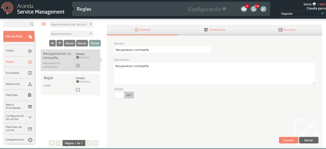Click the tools icon in top header
326x149 pixels.
[263, 9]
